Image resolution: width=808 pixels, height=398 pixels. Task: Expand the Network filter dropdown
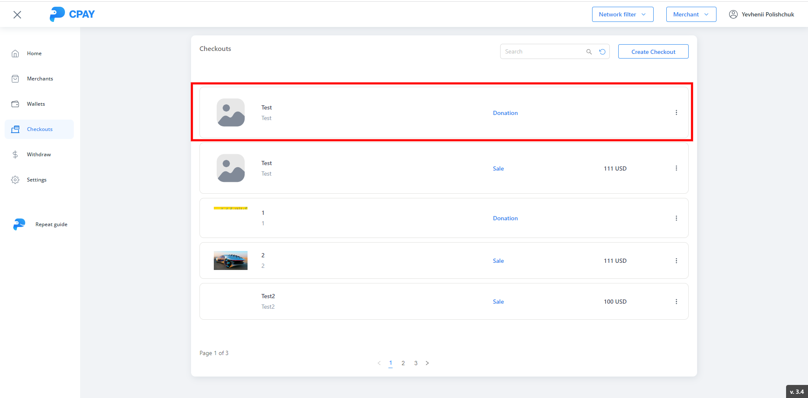click(x=622, y=14)
